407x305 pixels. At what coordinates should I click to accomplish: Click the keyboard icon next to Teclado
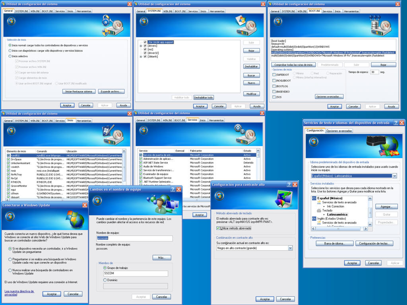pos(319,210)
